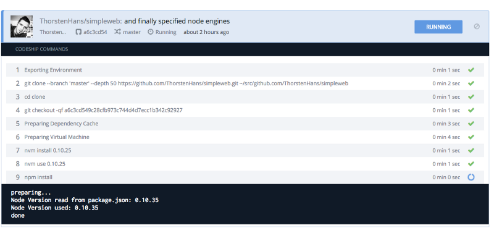This screenshot has height=238, width=494.
Task: Click the truncated author name 'Thorsten...'
Action: click(x=53, y=32)
